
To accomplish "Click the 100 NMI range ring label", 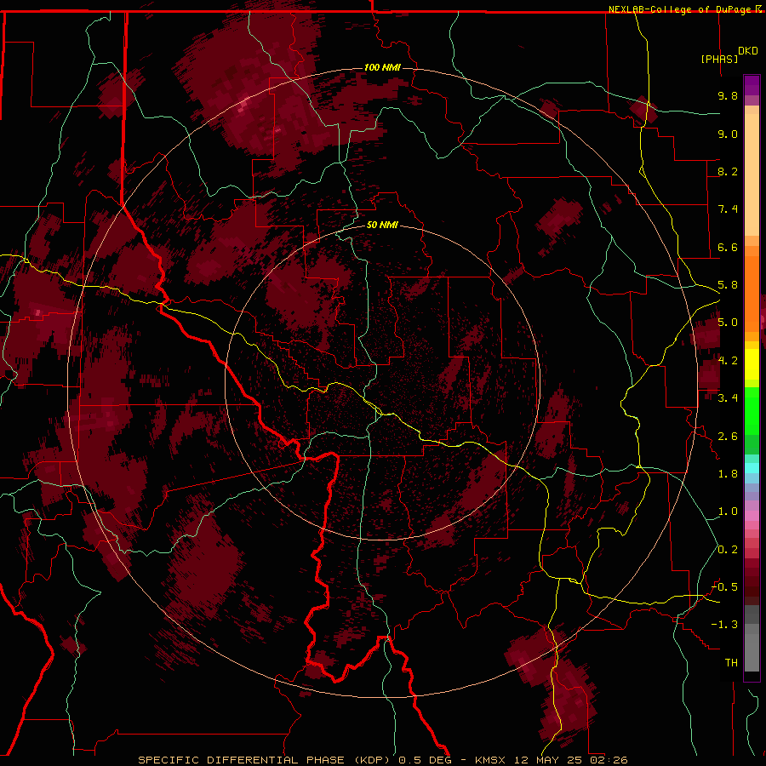I will pyautogui.click(x=382, y=67).
